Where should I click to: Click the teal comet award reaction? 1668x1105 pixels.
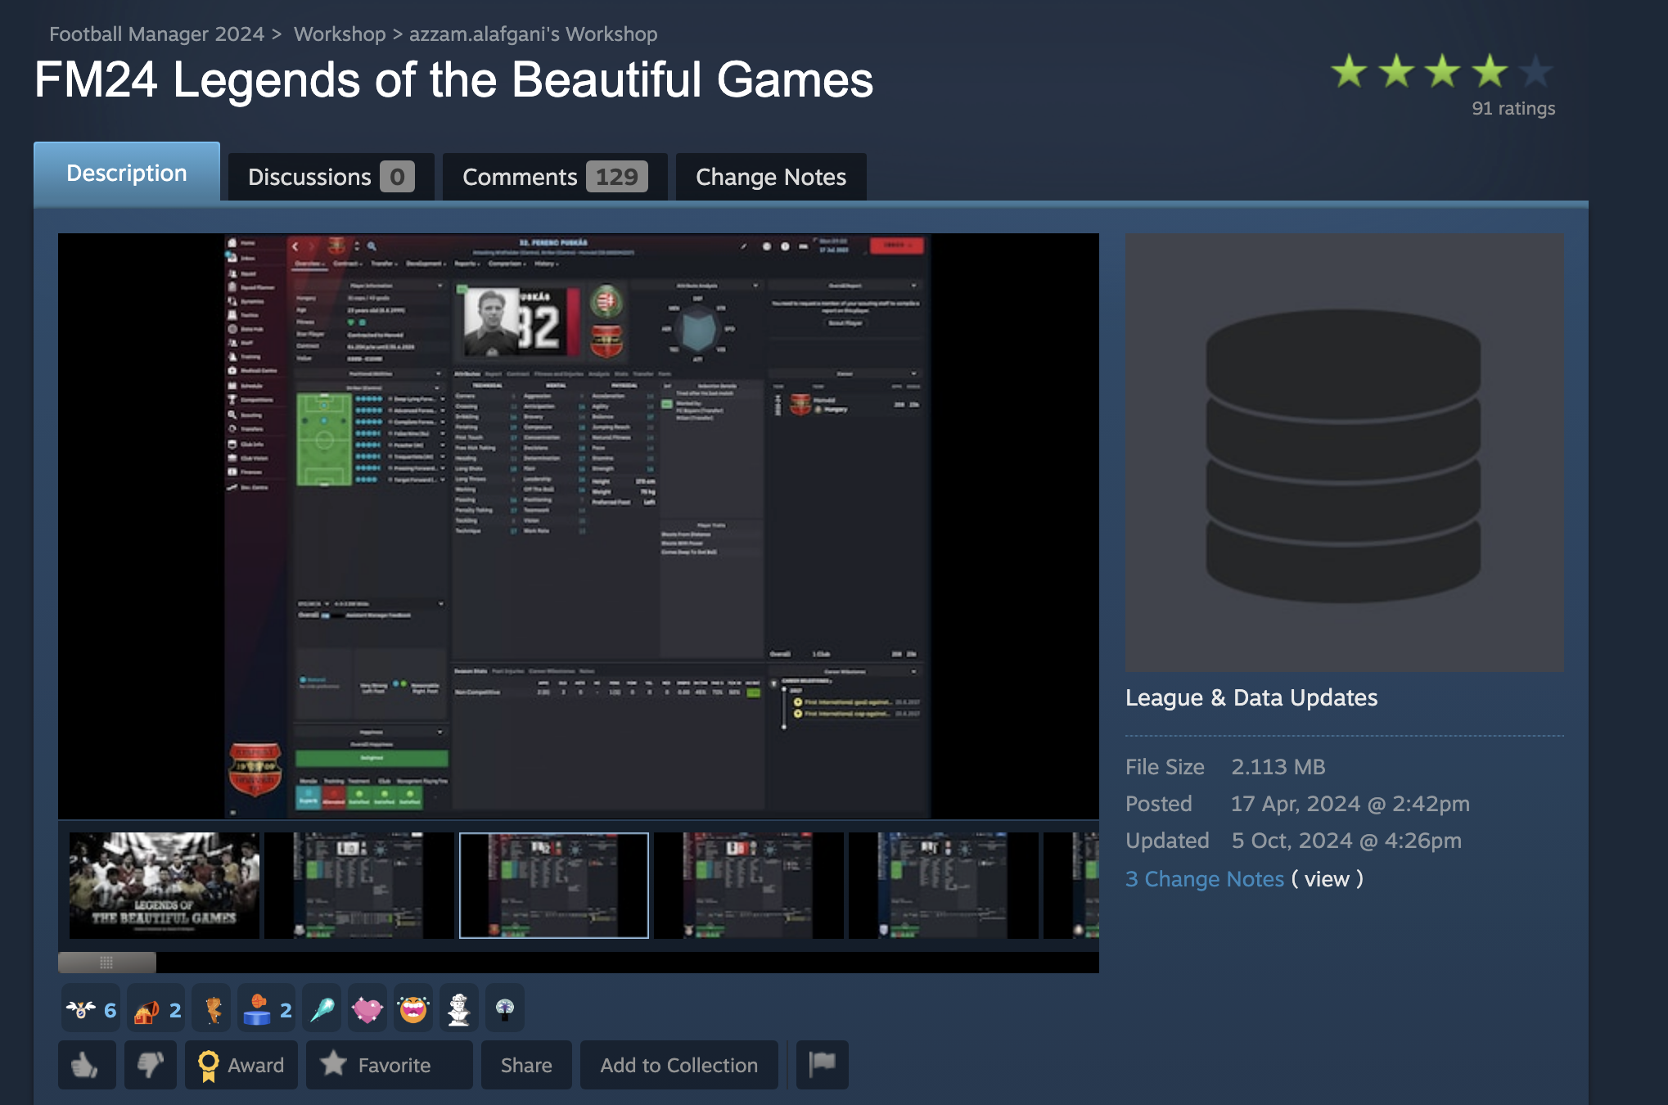(322, 1010)
